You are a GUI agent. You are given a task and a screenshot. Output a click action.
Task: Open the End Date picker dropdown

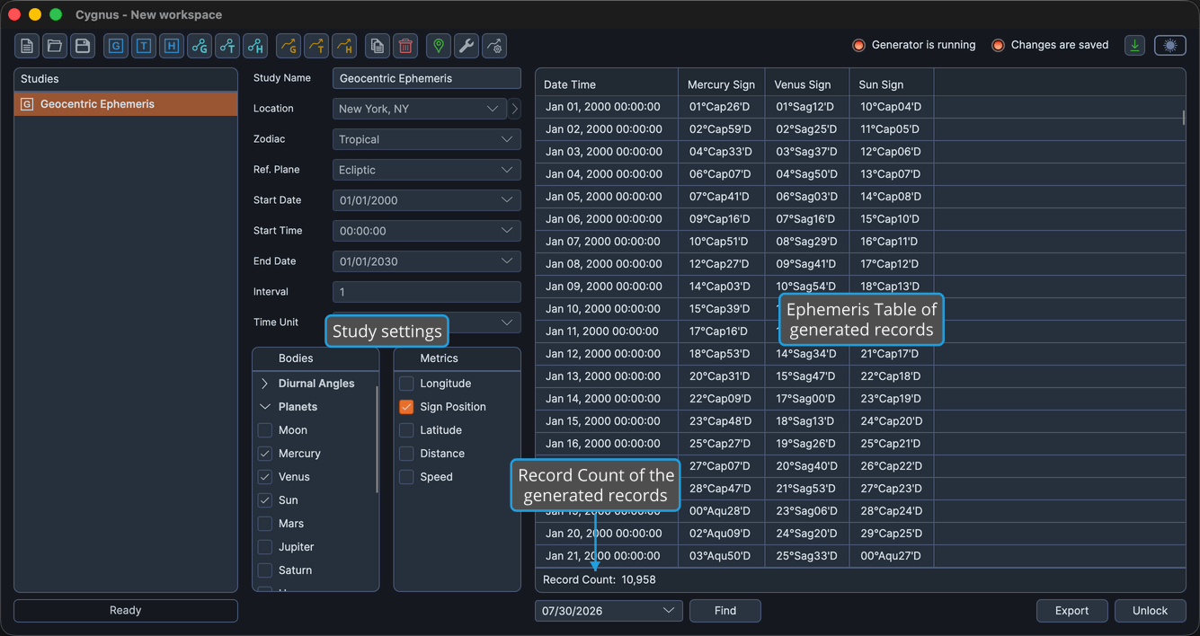pyautogui.click(x=427, y=261)
